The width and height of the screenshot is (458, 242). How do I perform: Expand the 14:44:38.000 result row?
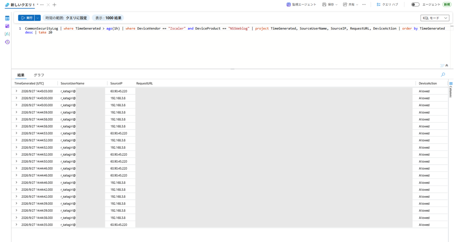[16, 218]
